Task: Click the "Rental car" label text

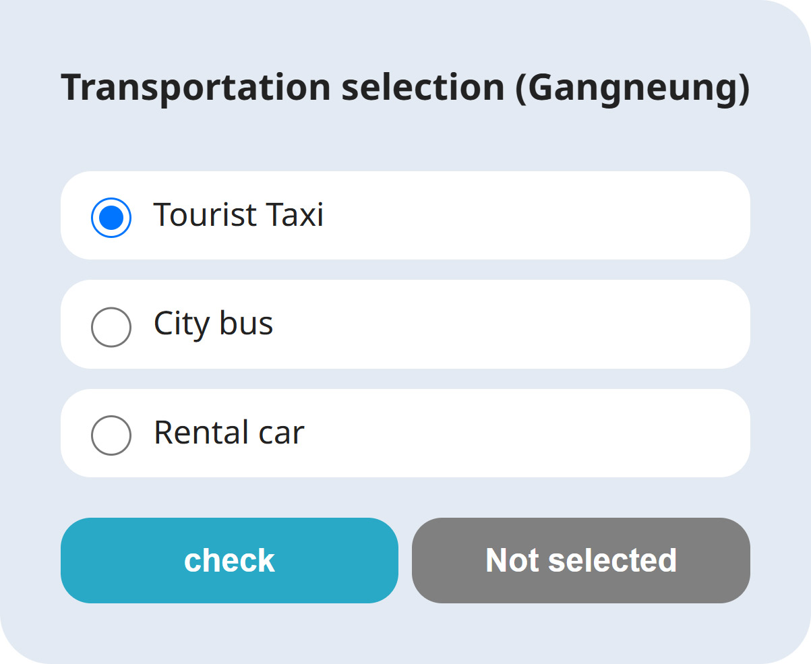Action: click(229, 432)
